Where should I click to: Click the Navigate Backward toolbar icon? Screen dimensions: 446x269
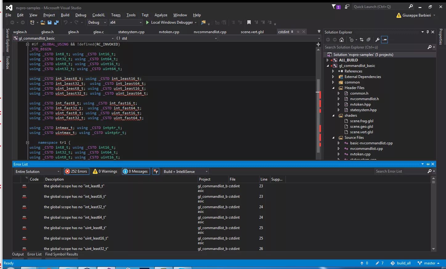(x=12, y=22)
